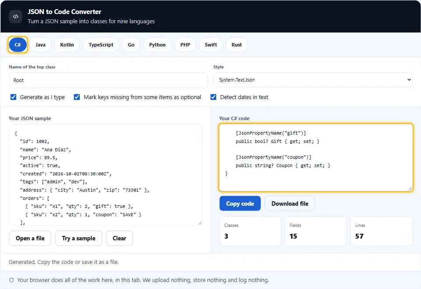This screenshot has height=289, width=421.
Task: Click the JsonPropertyName("coupon") line
Action: click(274, 157)
